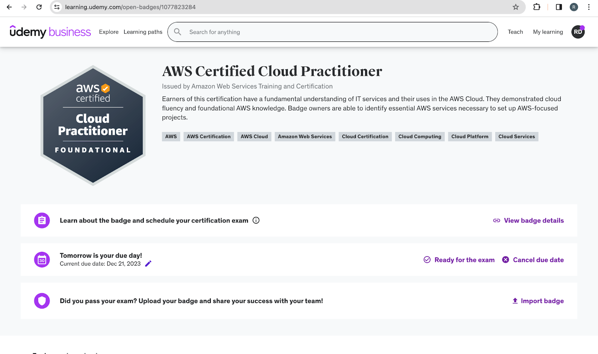Select the Cloud Computing tag
The height and width of the screenshot is (354, 598).
(x=420, y=137)
